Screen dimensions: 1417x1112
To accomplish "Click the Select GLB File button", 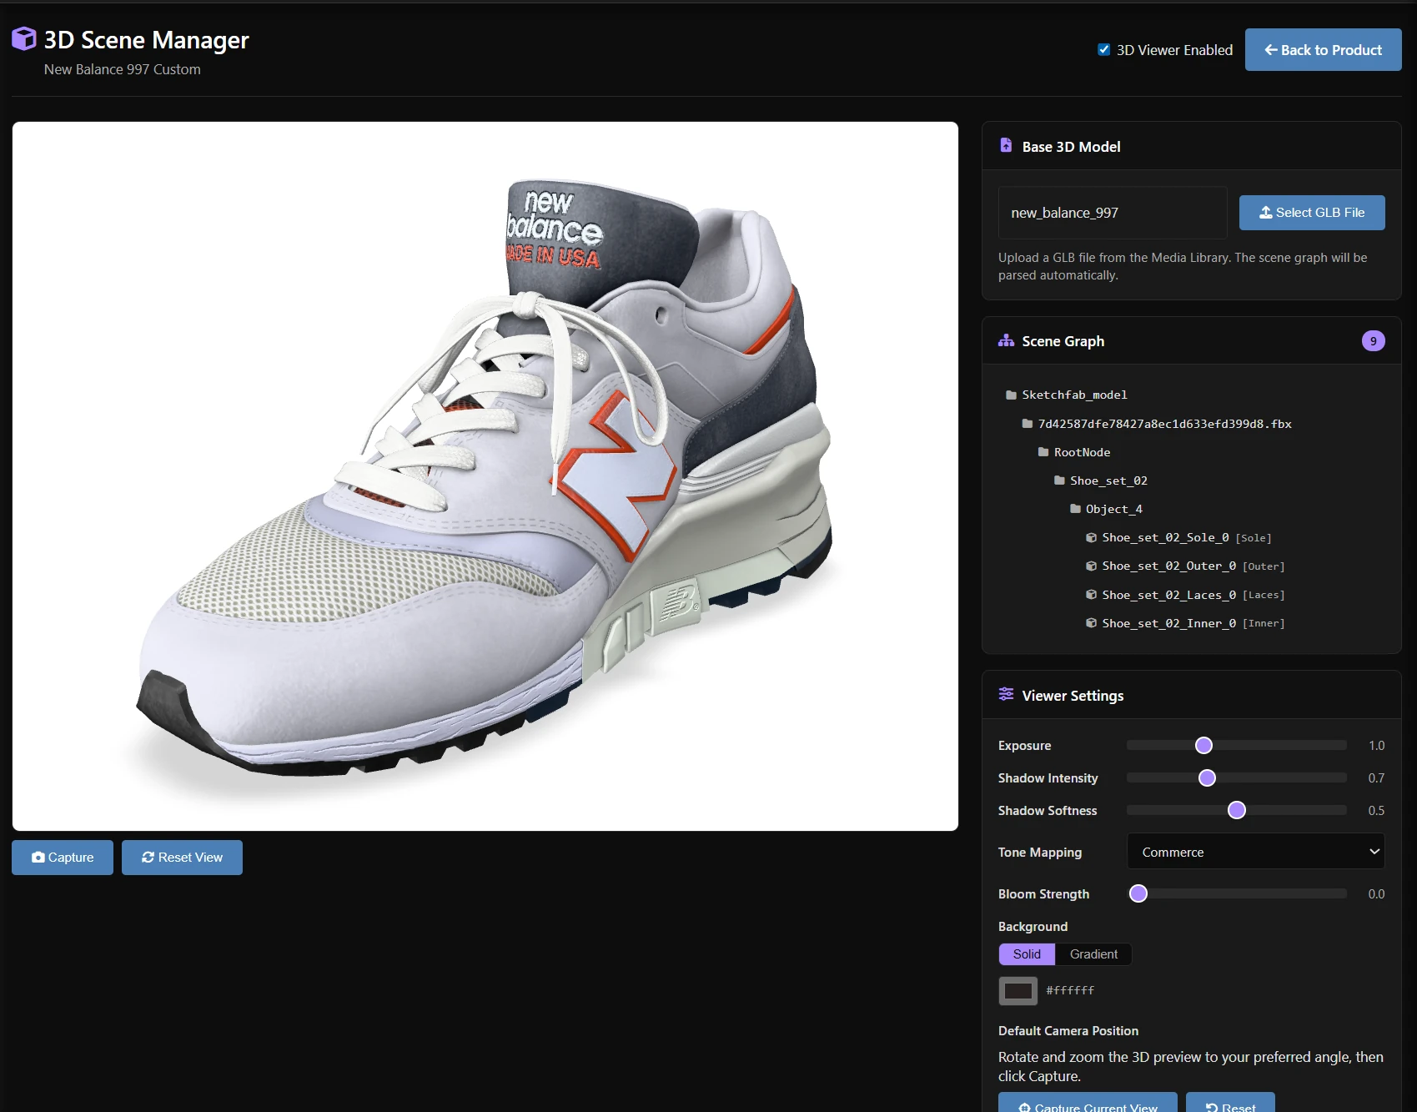I will (1312, 213).
